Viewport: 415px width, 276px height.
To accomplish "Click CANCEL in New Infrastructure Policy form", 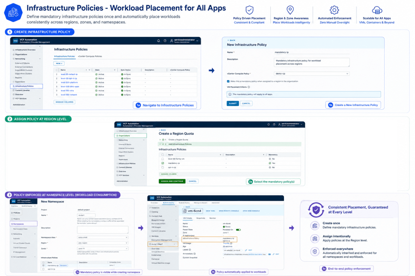I will click(x=246, y=103).
